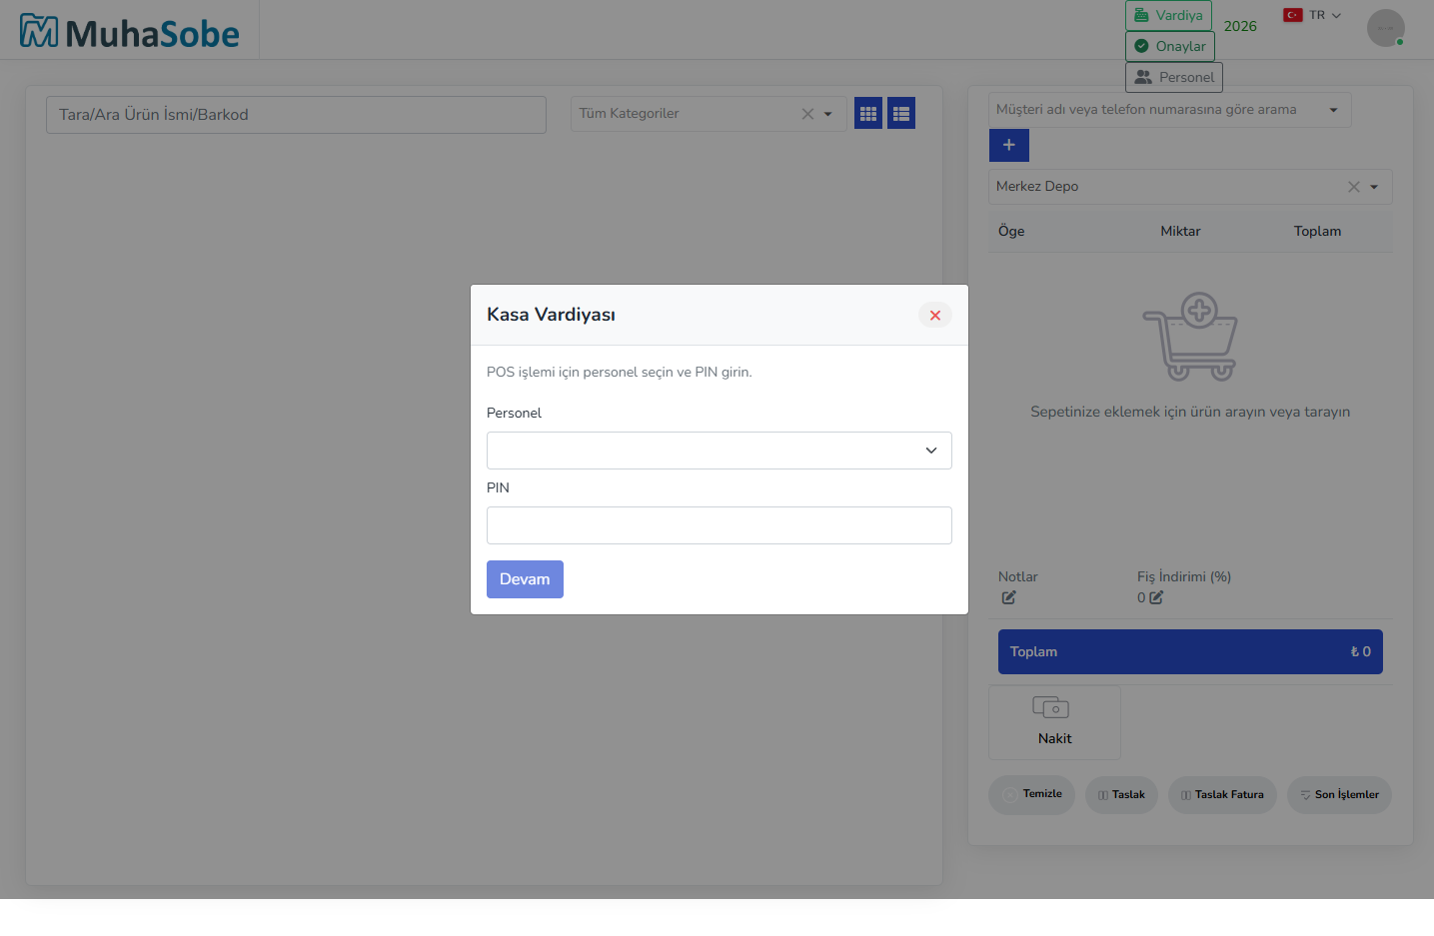Click the 2026 year label

pos(1240,26)
